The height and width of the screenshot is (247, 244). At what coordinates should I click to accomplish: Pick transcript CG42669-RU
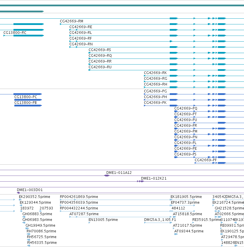click(x=100, y=67)
